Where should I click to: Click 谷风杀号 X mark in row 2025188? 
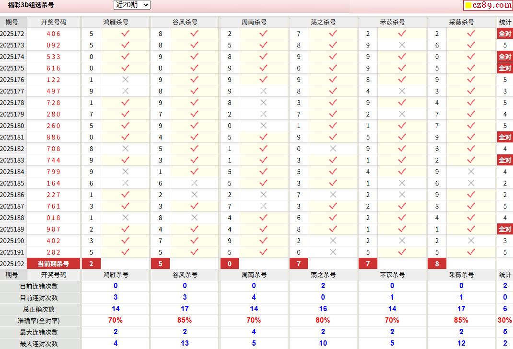pos(194,218)
